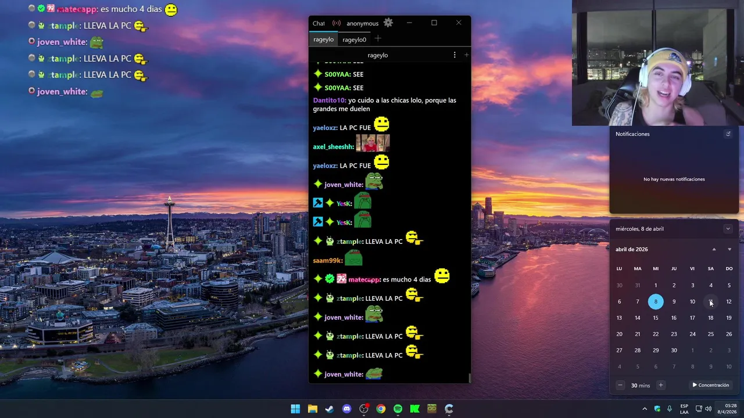Go to the next month in calendar
744x418 pixels.
[729, 249]
